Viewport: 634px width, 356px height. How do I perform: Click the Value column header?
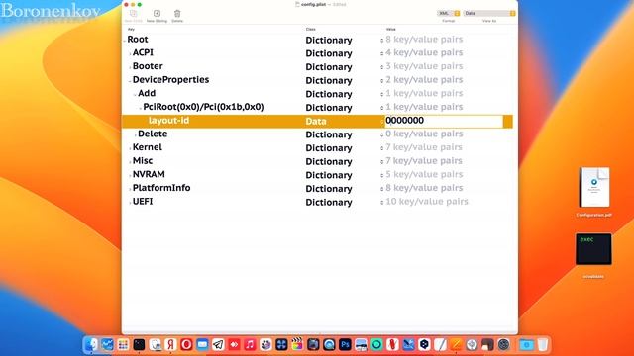(390, 29)
